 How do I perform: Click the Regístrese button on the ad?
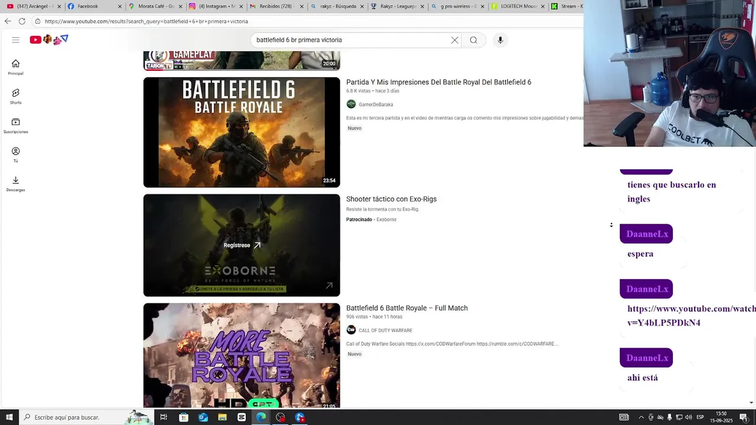point(242,245)
